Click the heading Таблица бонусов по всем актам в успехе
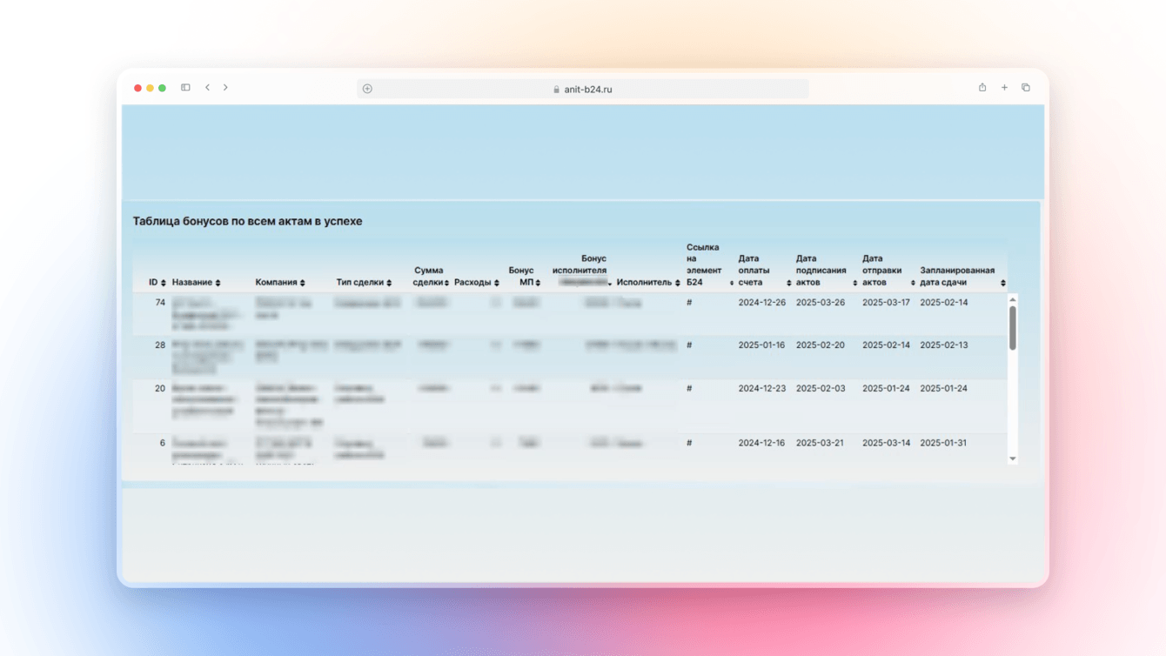 pos(247,221)
